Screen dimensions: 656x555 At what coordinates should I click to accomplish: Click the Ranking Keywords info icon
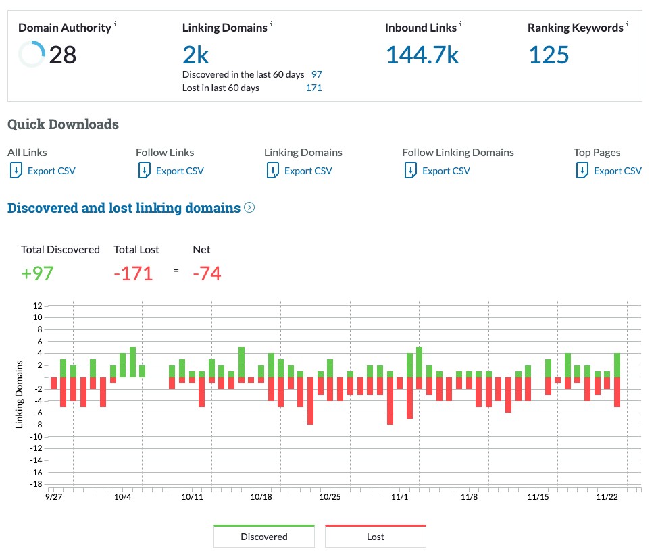click(x=628, y=25)
